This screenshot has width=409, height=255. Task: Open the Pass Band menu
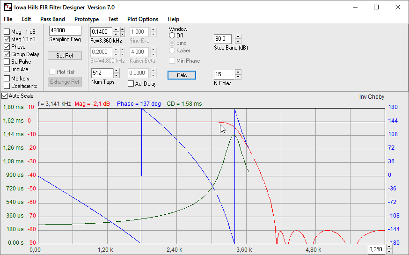click(52, 19)
